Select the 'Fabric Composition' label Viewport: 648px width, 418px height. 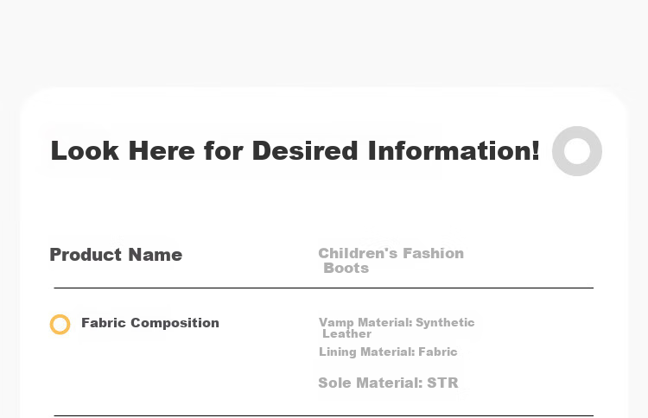(x=150, y=323)
